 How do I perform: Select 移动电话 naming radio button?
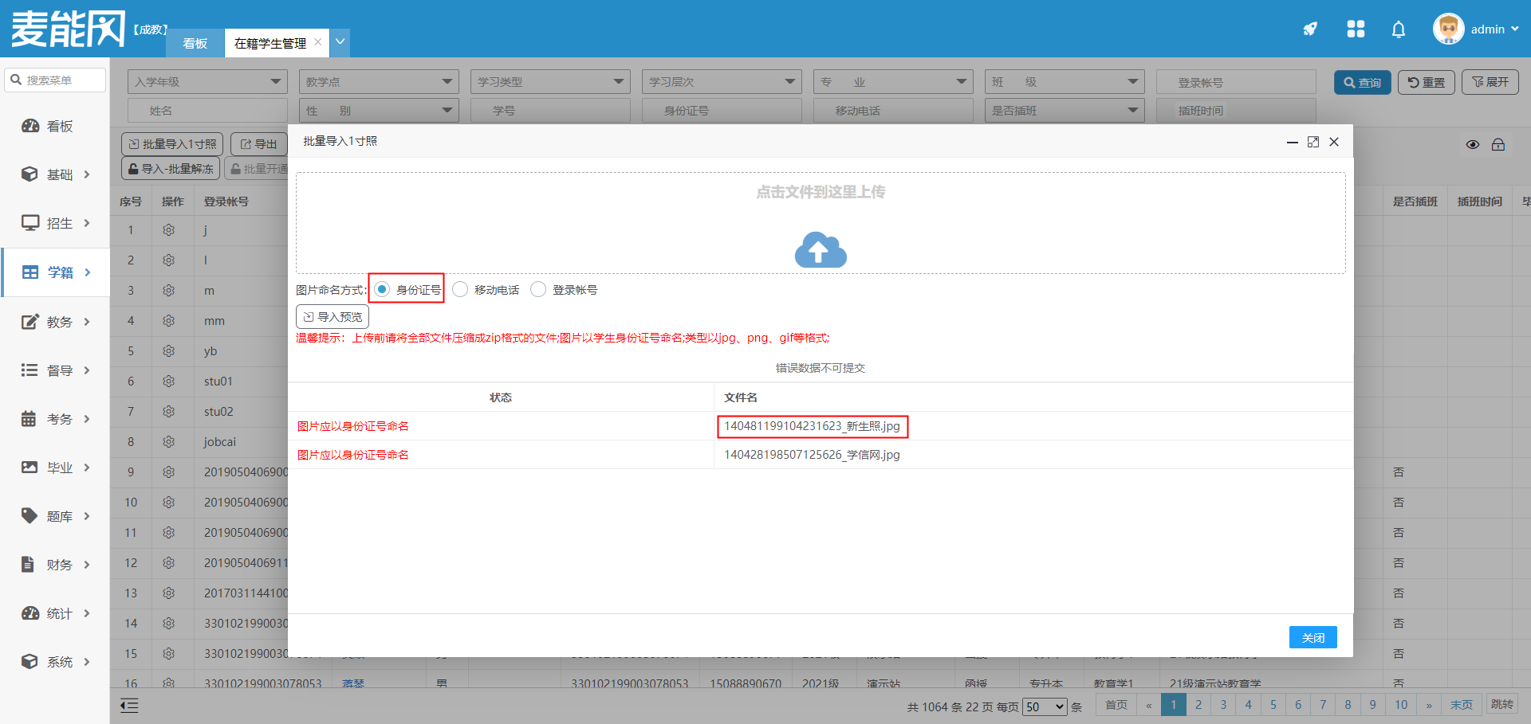(460, 289)
